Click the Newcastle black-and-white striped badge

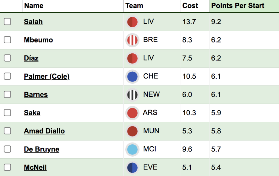132,95
